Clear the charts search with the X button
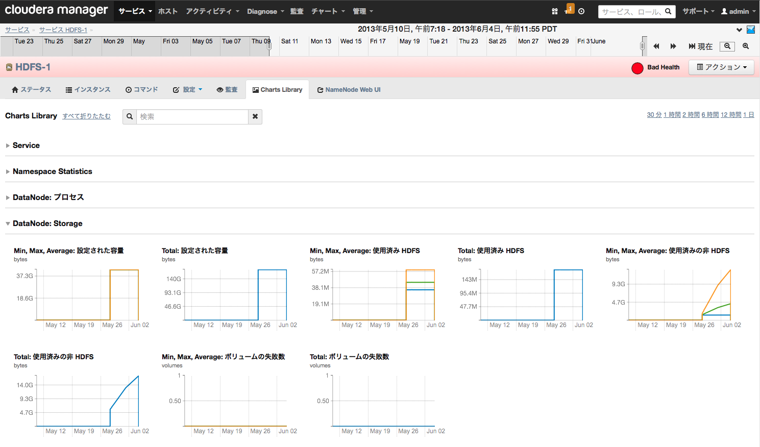Screen dimensions: 760x447 pos(255,117)
